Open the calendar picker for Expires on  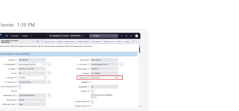point(116,77)
